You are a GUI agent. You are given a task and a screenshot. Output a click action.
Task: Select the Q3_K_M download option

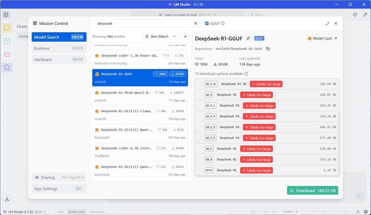[267, 116]
